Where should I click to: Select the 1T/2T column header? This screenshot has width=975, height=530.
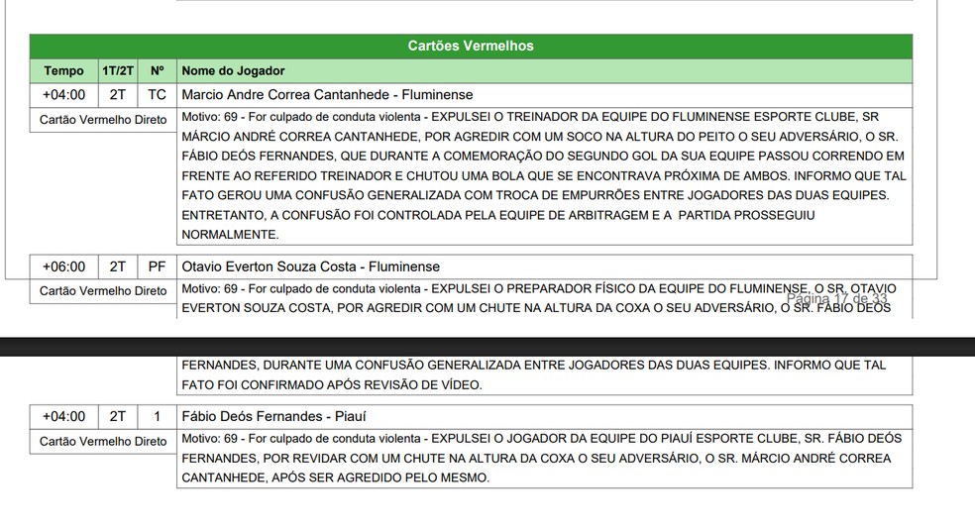[118, 71]
